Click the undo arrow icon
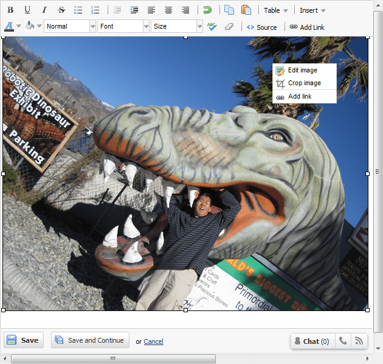This screenshot has height=364, width=383. pos(208,10)
